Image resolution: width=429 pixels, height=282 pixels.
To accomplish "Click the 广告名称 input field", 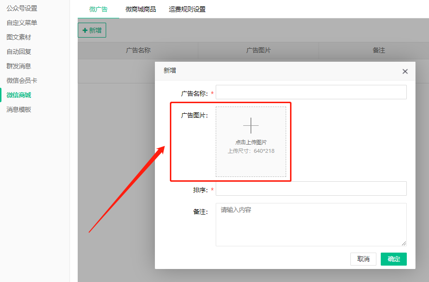I will 311,93.
